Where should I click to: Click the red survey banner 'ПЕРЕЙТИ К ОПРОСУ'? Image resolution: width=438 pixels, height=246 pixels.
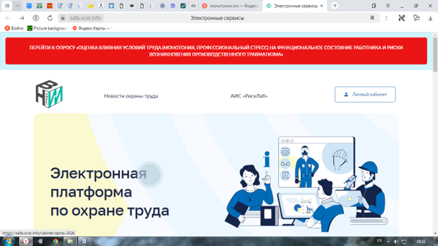click(x=216, y=51)
